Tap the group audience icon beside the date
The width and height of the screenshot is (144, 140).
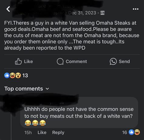coord(102,13)
